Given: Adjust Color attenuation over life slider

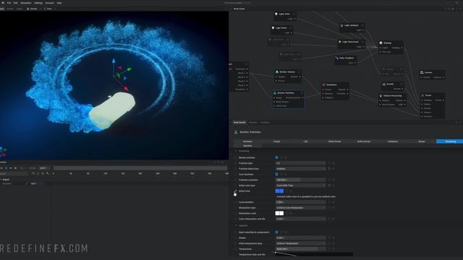Looking at the screenshot, I should (x=300, y=219).
